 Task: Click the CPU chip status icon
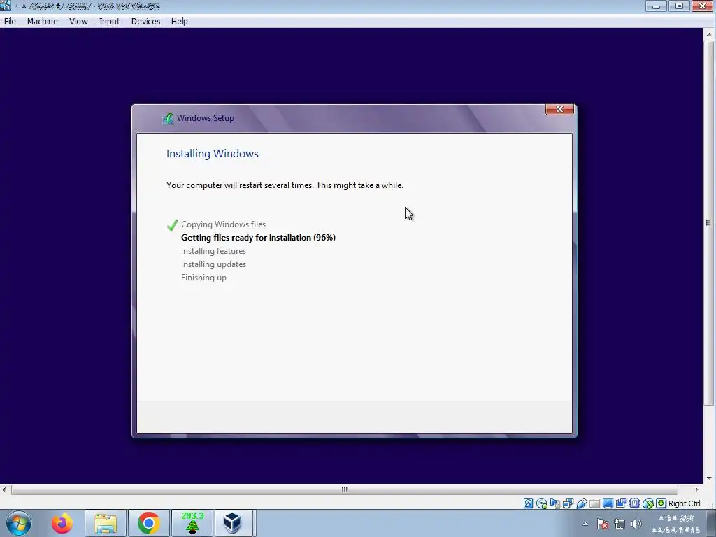coord(634,503)
